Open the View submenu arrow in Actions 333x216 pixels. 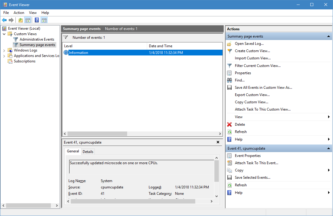point(329,117)
